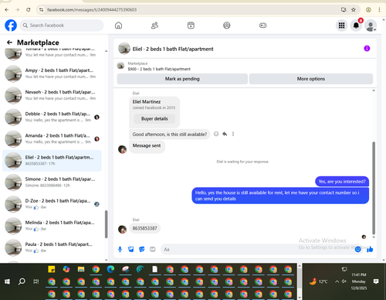Open the Reels video icon in top navigation
386x300 pixels.
click(191, 26)
